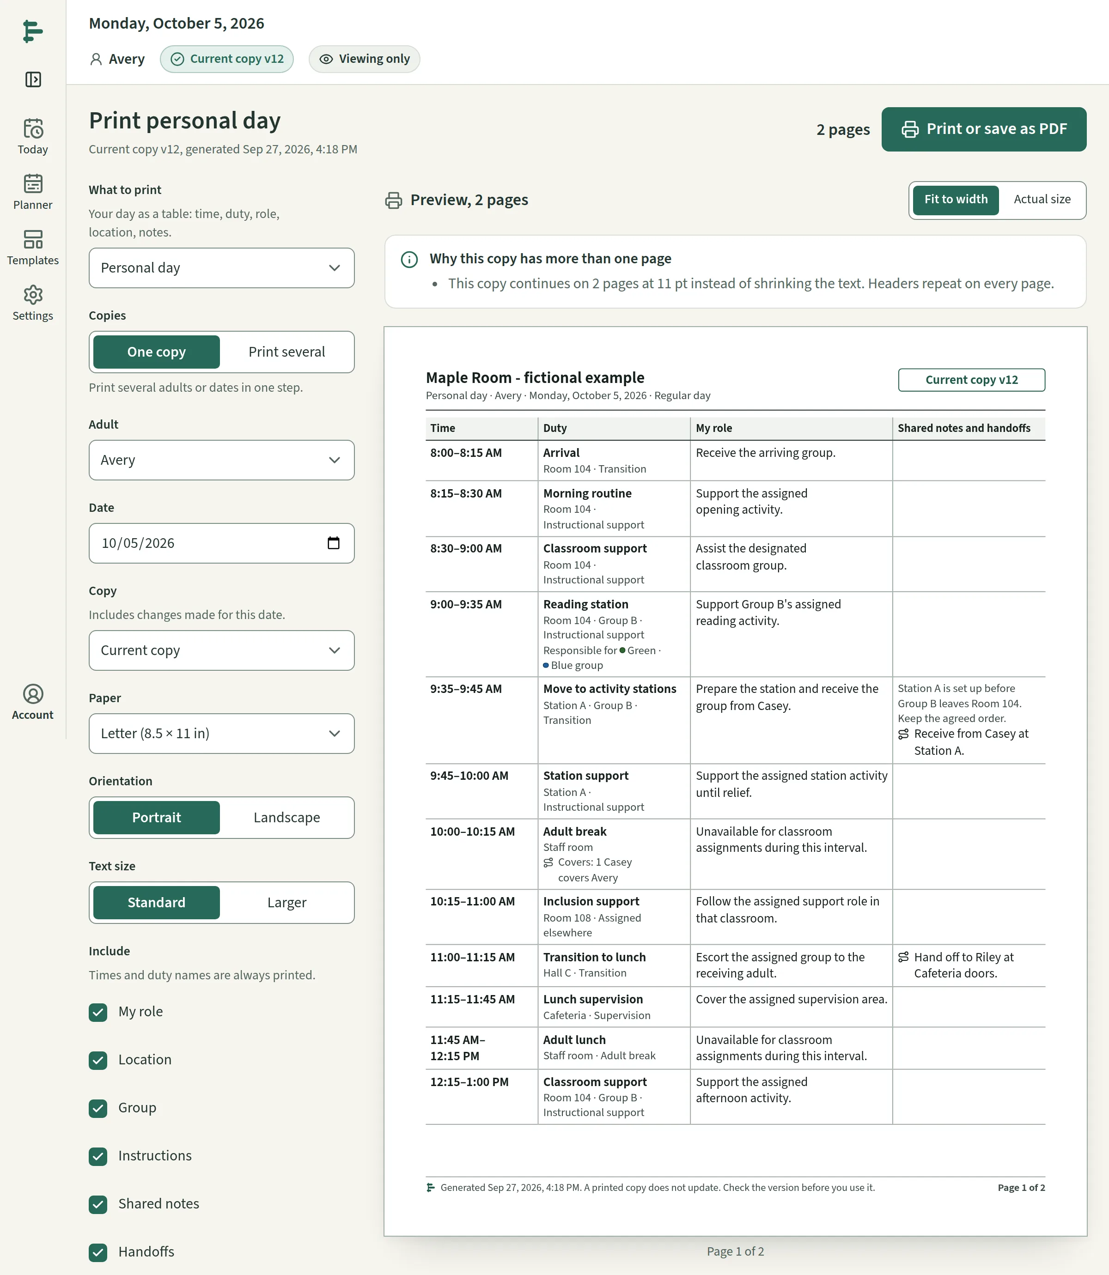
Task: Click handoff icon next to Hand off to Riley
Action: 903,957
